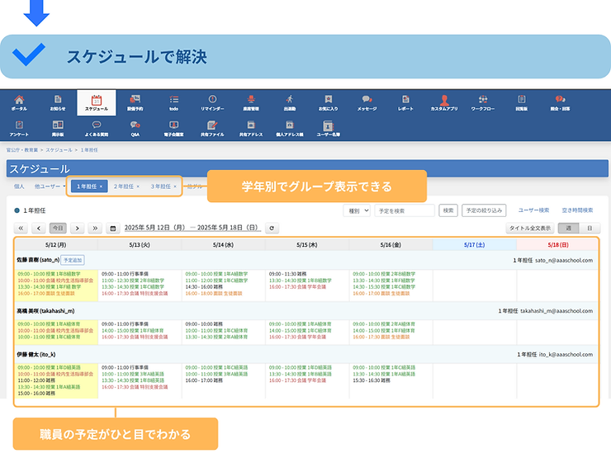This screenshot has width=611, height=453.
Task: Switch to 週 week view
Action: pos(568,228)
